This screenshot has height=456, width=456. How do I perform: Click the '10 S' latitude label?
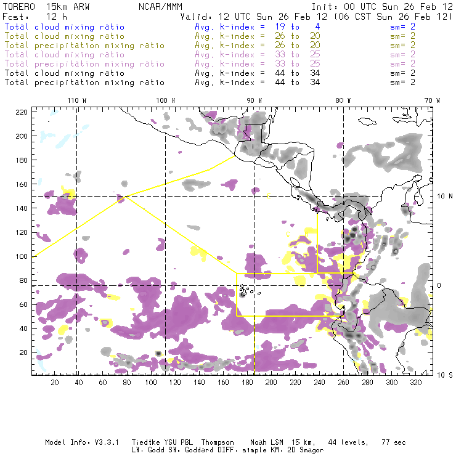445,375
